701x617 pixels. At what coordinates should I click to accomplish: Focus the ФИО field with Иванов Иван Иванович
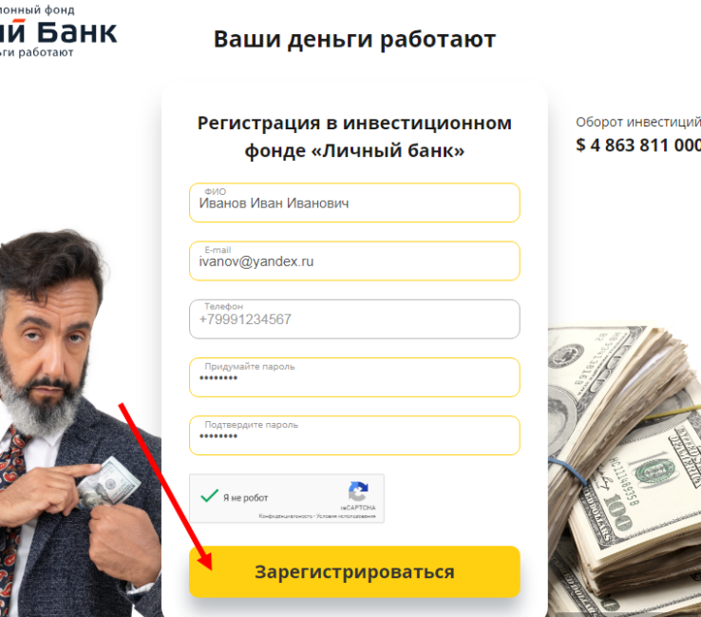pyautogui.click(x=354, y=202)
